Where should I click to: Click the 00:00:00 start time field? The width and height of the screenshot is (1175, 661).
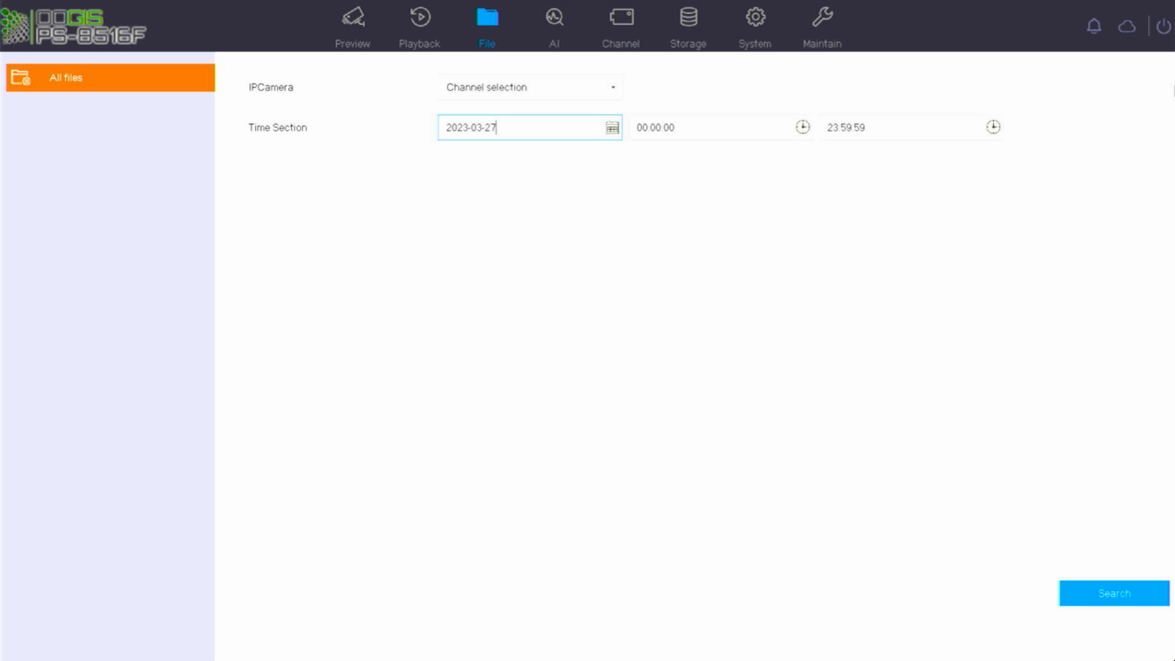point(710,127)
